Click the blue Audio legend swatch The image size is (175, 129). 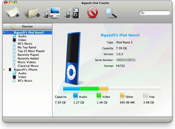point(76,95)
